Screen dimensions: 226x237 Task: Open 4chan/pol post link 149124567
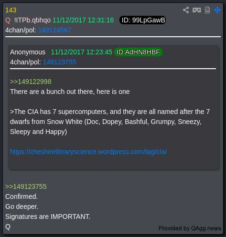click(x=55, y=30)
